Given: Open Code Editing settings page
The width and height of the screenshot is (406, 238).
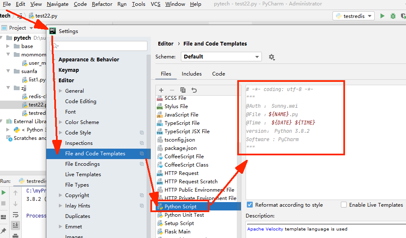Looking at the screenshot, I should pyautogui.click(x=81, y=101).
